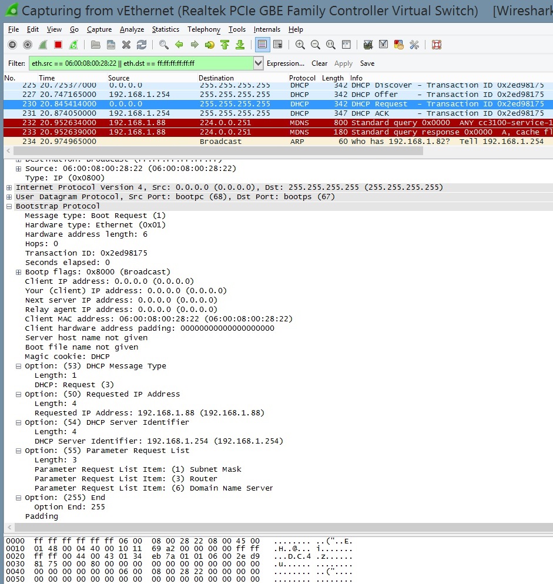The image size is (553, 584).
Task: Open the Edit menu
Action: pos(33,29)
